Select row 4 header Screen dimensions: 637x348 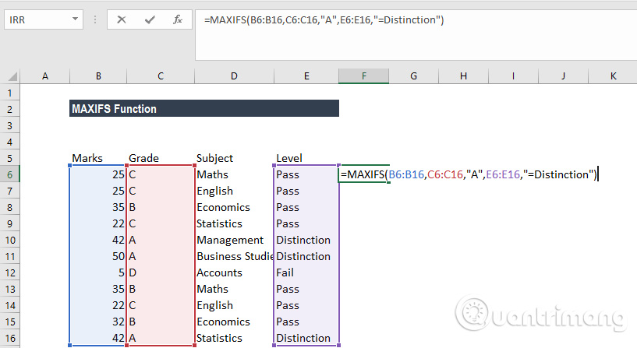coord(10,142)
